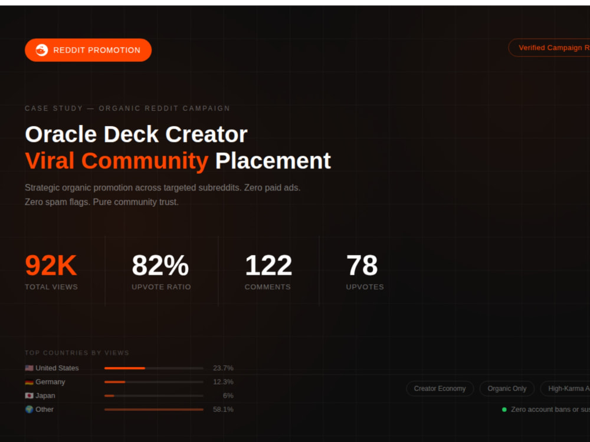590x442 pixels.
Task: Click the Upvote Ratio label
Action: point(161,287)
